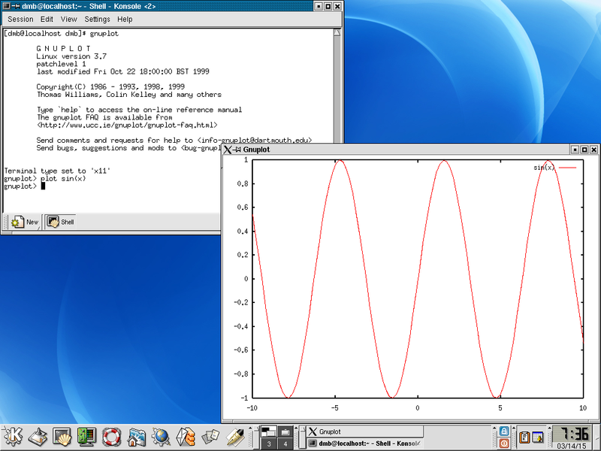Open the Klipper clipboard tray icon
This screenshot has height=451, width=601.
coord(524,437)
